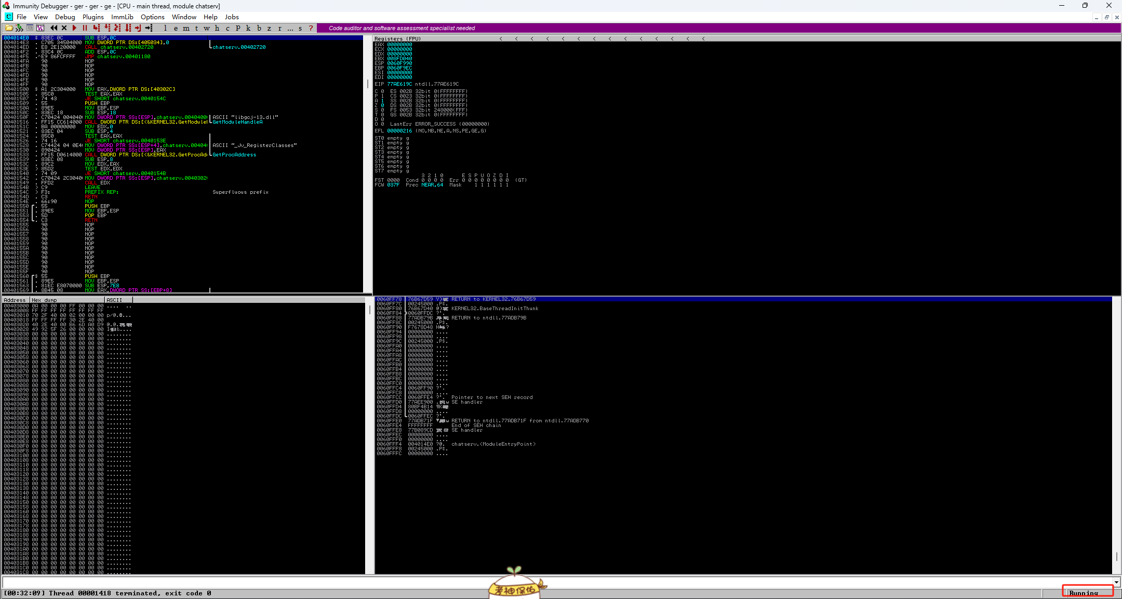Open the ImmLib menu
This screenshot has height=599, width=1122.
click(122, 17)
